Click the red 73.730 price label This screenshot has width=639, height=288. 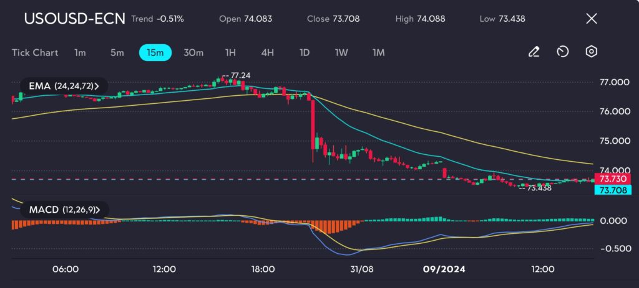[613, 179]
